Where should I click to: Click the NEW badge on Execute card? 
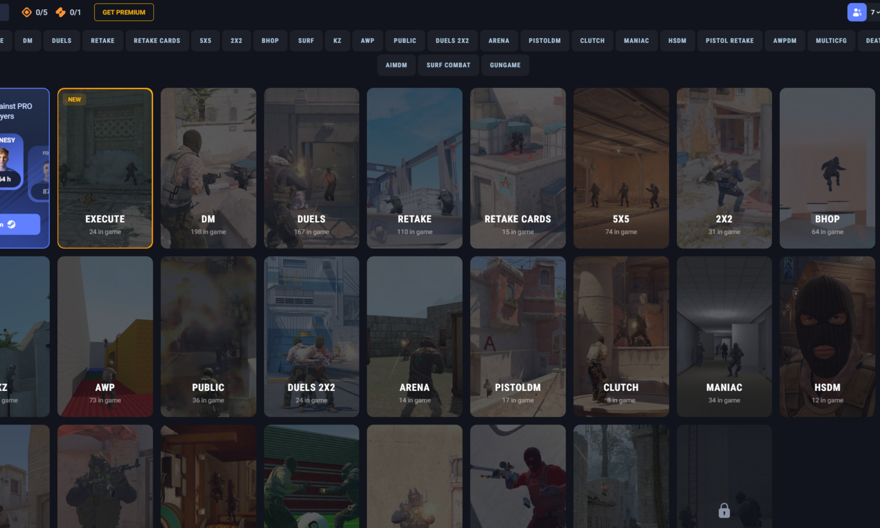tap(75, 100)
